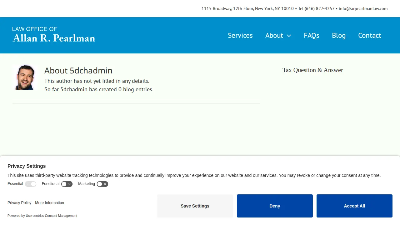Open the author avatar photo
Viewport: 400px width, 225px height.
25,77
